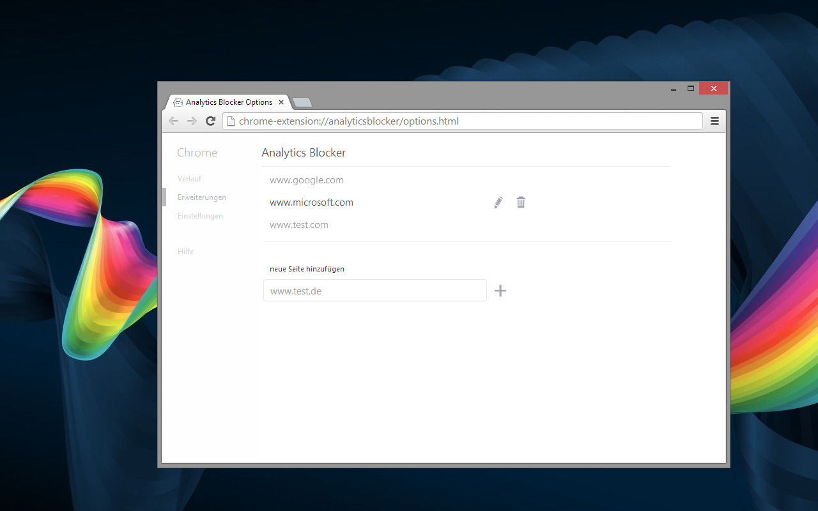
Task: Click the page icon in the address bar
Action: point(231,121)
